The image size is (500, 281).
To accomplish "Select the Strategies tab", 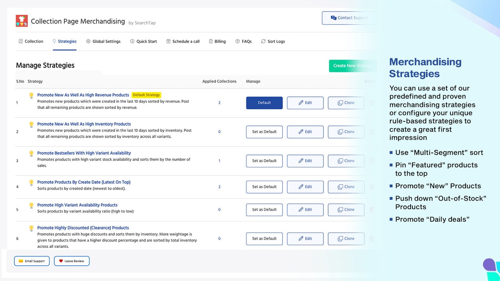I will pyautogui.click(x=64, y=41).
